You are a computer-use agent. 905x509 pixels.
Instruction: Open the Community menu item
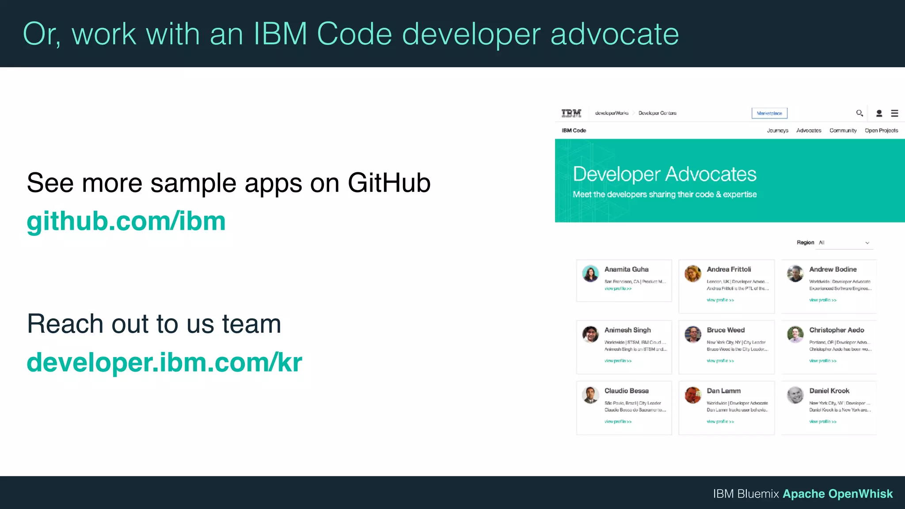pyautogui.click(x=843, y=130)
